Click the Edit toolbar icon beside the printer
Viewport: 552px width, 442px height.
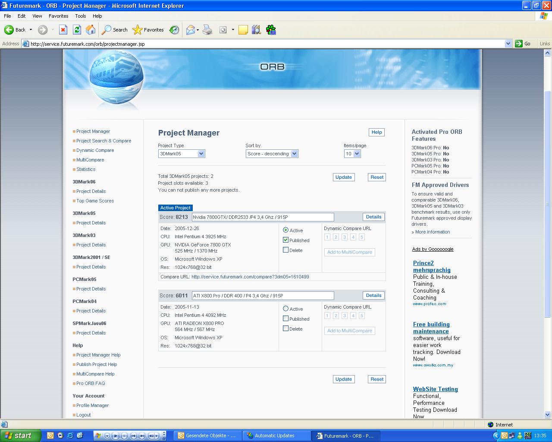pos(223,30)
